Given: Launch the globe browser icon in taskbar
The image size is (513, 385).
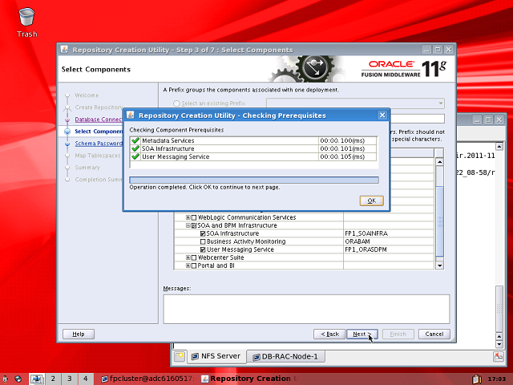Looking at the screenshot, I should click(18, 379).
